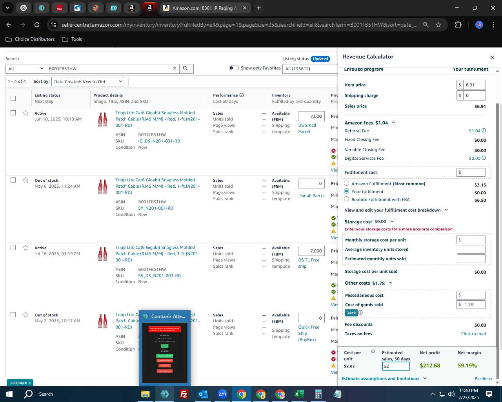Collapse the Storage cost section
Screen dimensions: 502x402
coord(392,222)
